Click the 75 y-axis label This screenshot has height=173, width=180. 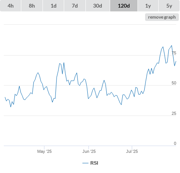coord(174,53)
